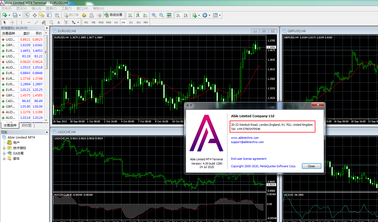This screenshot has width=378, height=222.
Task: Select the text 'A' drawing tool
Action: click(59, 22)
